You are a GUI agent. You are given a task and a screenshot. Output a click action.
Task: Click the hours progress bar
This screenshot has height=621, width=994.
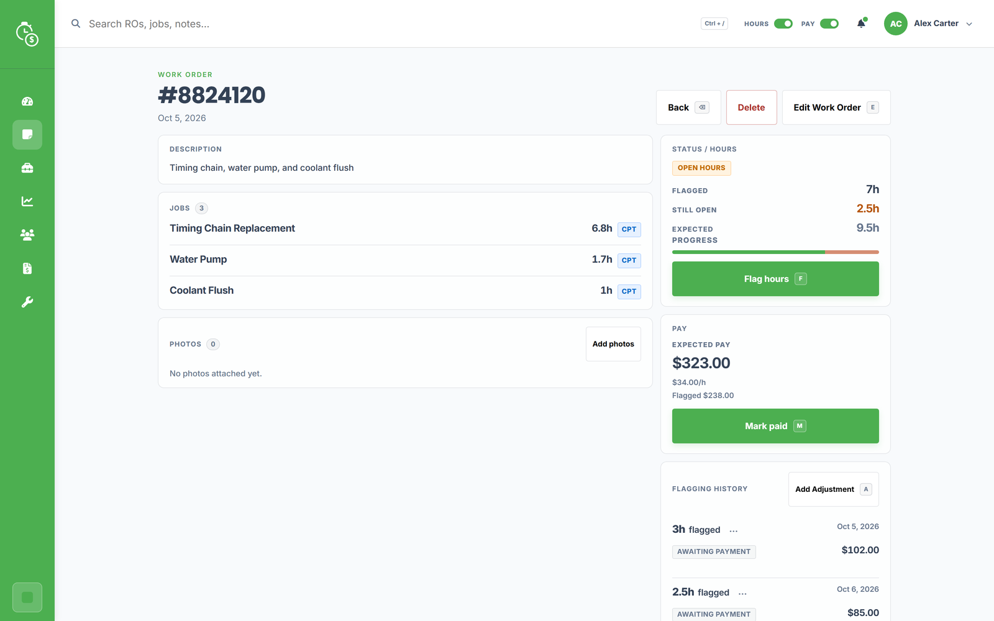775,252
